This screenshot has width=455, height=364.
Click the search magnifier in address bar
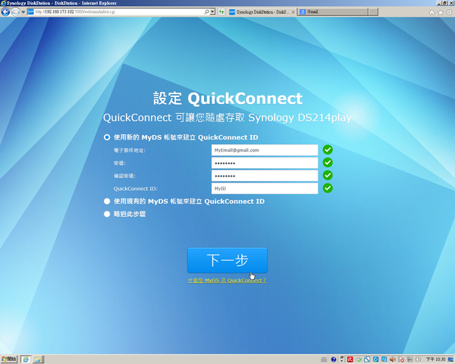pyautogui.click(x=206, y=12)
